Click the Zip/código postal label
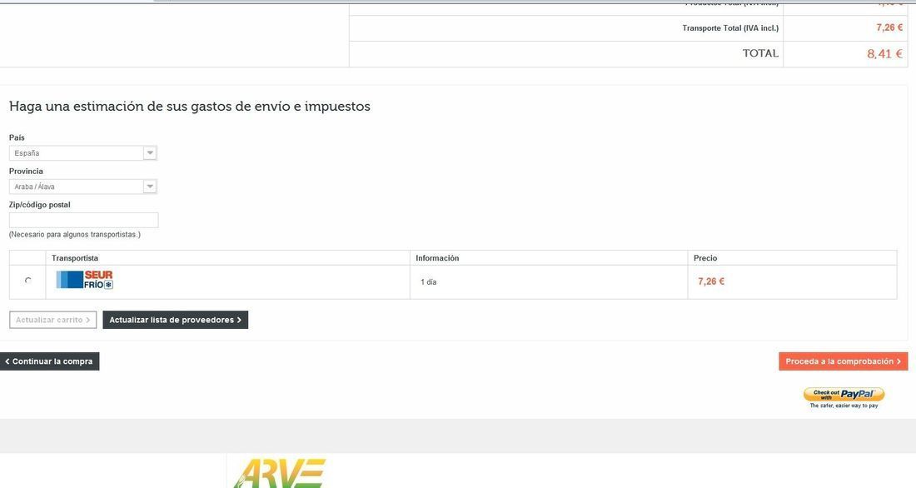This screenshot has width=916, height=488. [x=40, y=205]
